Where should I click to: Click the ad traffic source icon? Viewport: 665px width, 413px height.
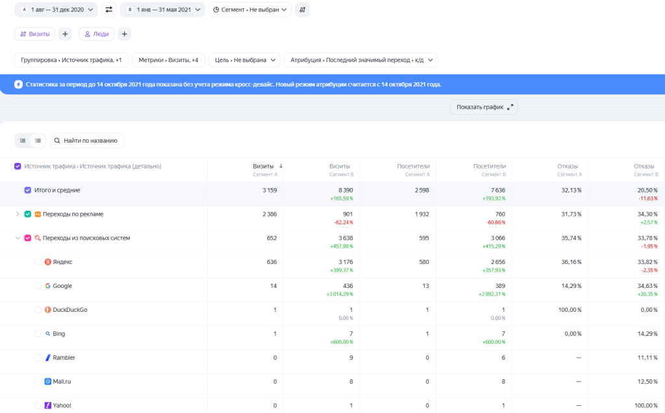coord(38,215)
